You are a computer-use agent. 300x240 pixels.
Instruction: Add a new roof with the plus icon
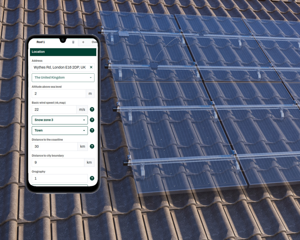83,42
